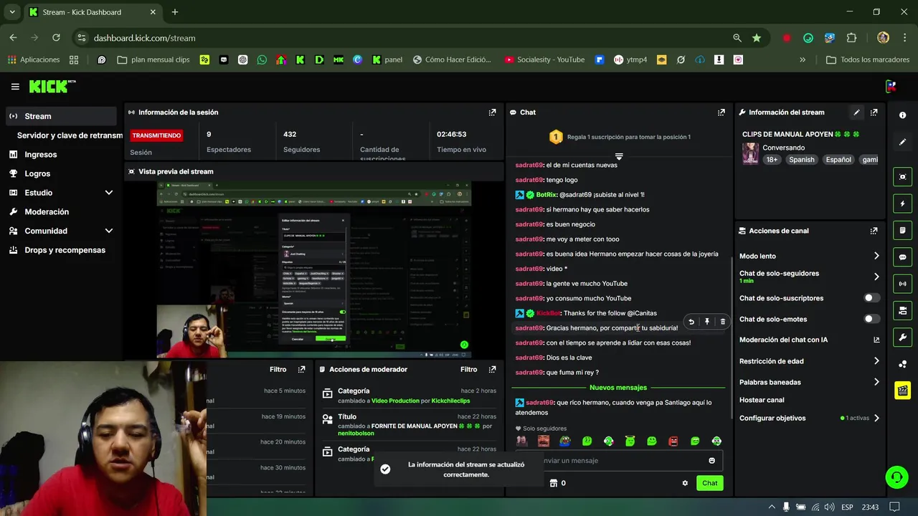Insert the Pepe frog emote
Screen dimensions: 918x516
click(x=565, y=441)
